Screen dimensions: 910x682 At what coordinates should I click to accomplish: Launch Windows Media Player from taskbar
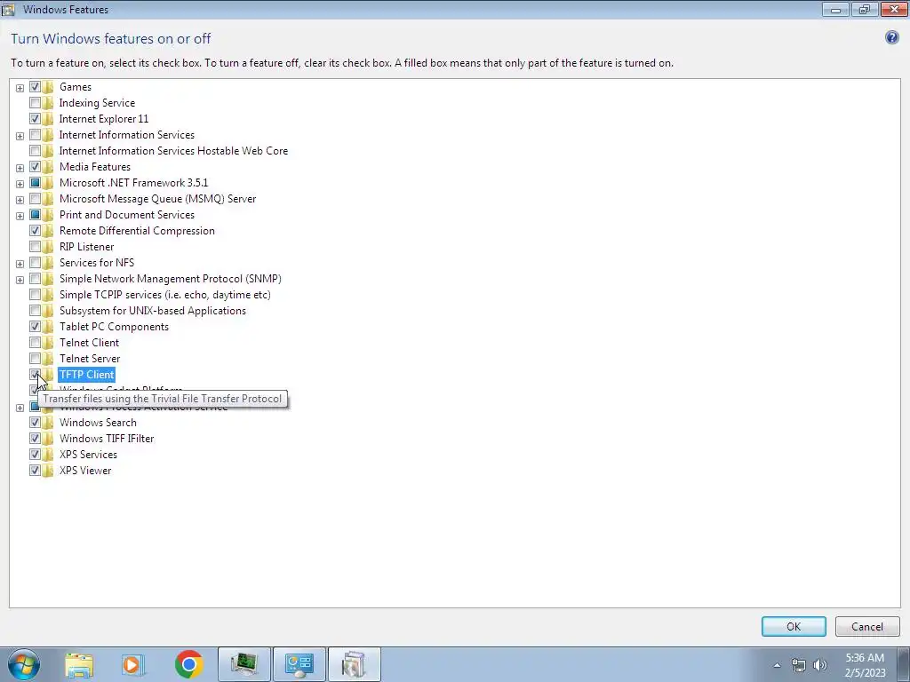click(x=132, y=664)
